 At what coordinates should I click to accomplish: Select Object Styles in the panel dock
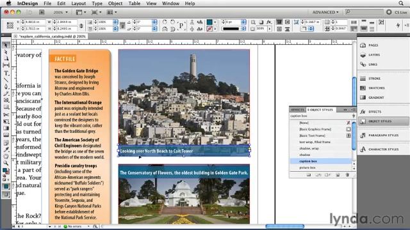click(383, 121)
